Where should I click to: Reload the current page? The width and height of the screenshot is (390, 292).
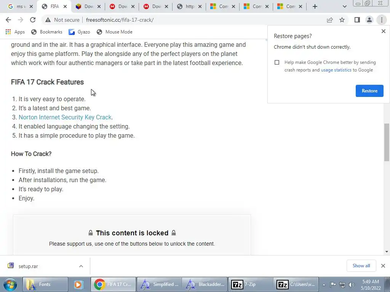(x=33, y=20)
